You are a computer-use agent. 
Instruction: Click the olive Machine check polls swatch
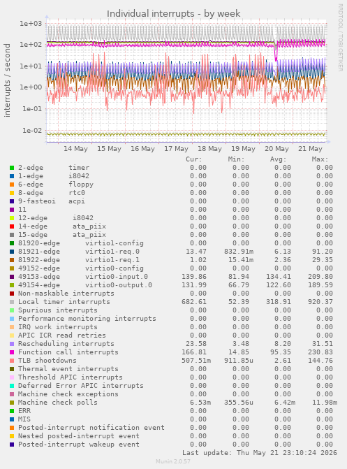tap(12, 403)
